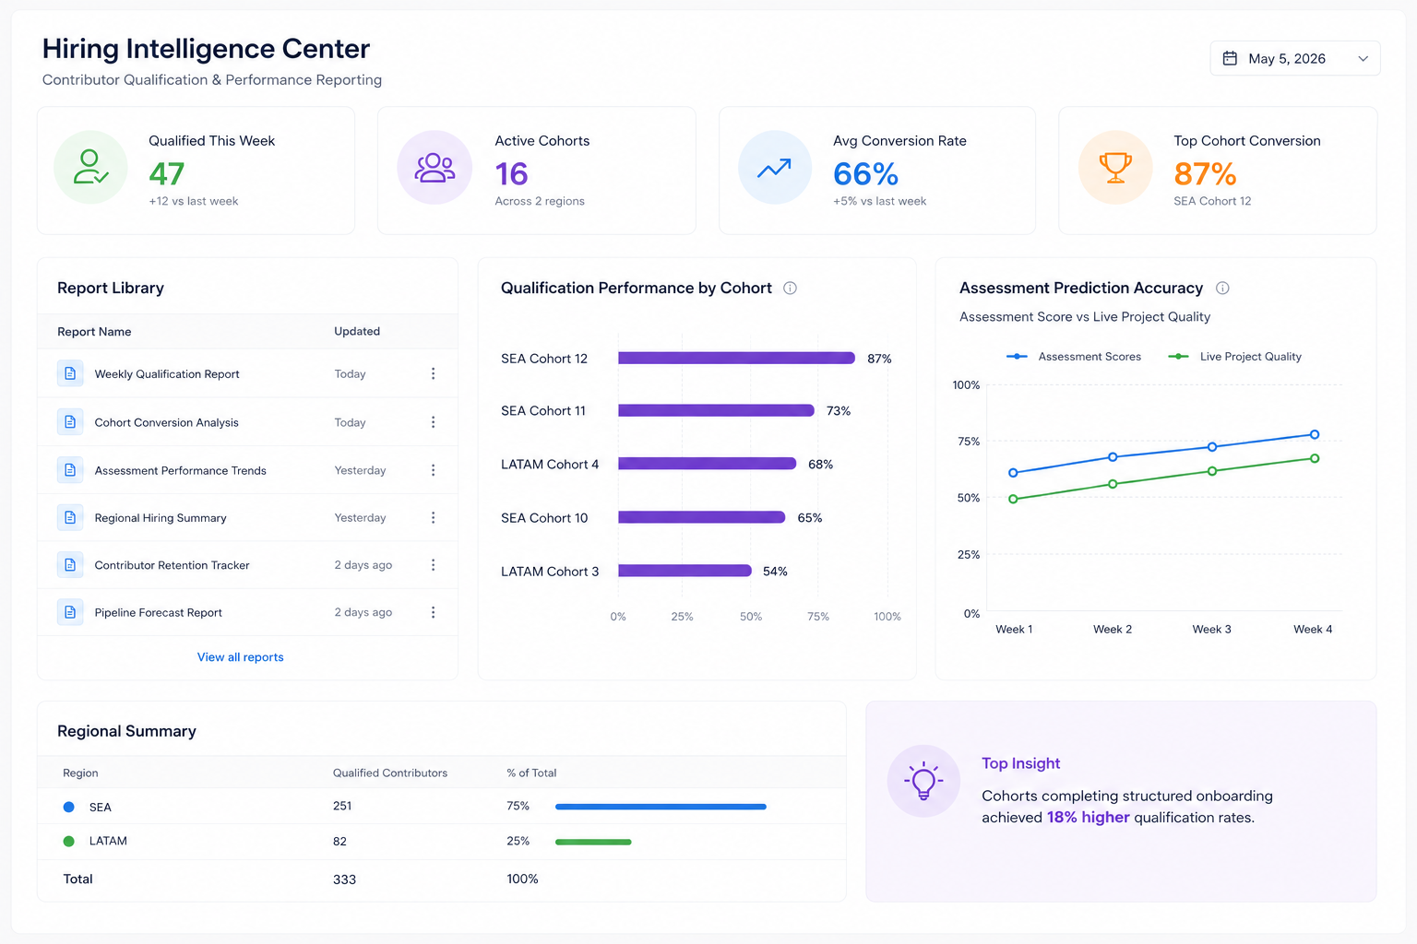Toggle the Assessment Scores legend item
The width and height of the screenshot is (1417, 944).
pos(1073,357)
